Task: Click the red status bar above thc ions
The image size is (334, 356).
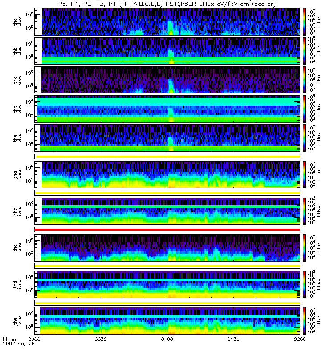Action: coord(167,230)
